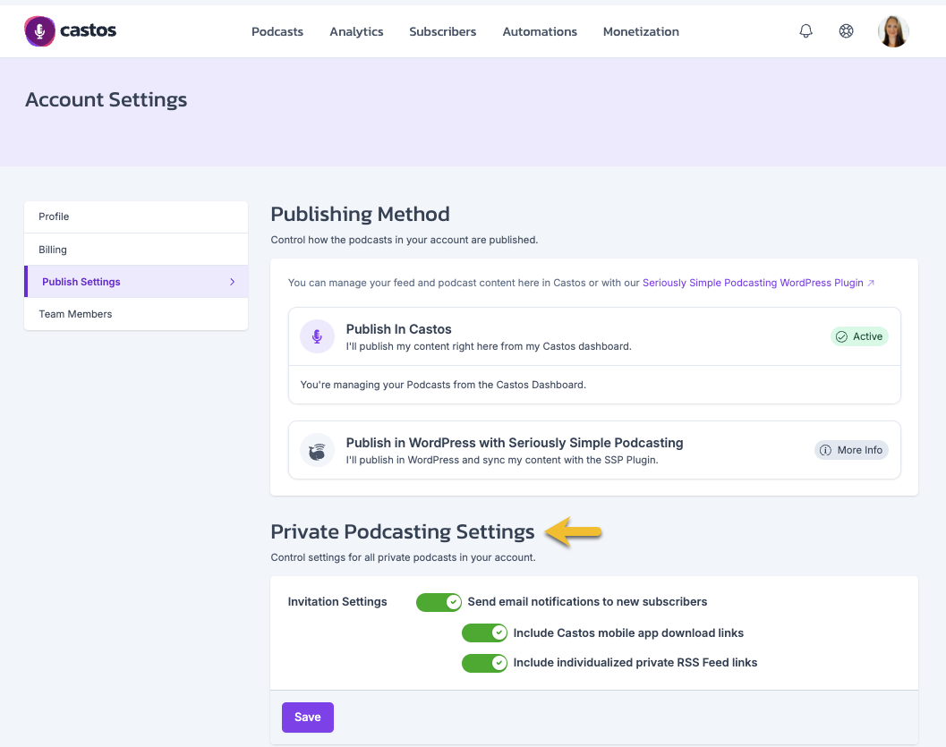Viewport: 946px width, 747px height.
Task: Open the notifications bell
Action: click(805, 30)
